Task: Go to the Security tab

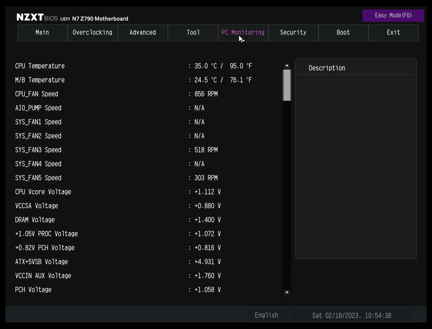Action: pos(293,32)
